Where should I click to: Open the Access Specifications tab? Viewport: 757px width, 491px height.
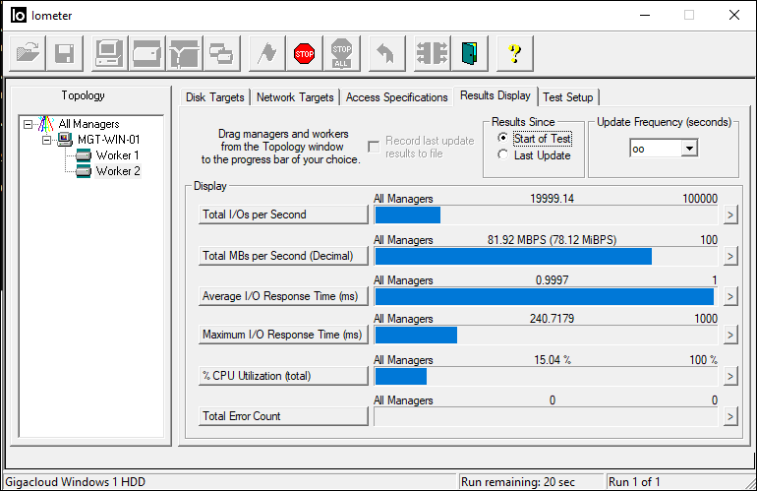click(396, 97)
